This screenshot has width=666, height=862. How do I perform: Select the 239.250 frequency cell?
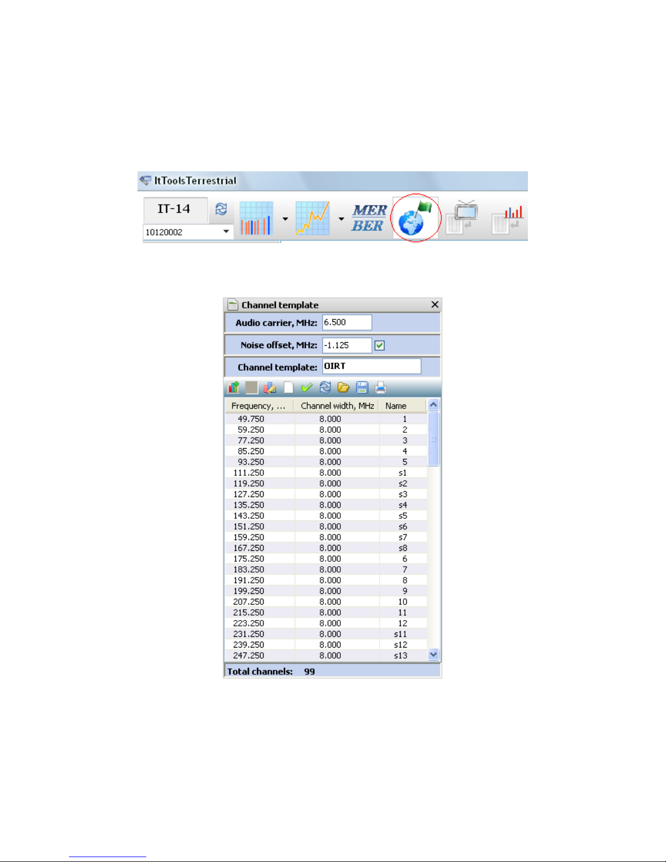coord(260,645)
